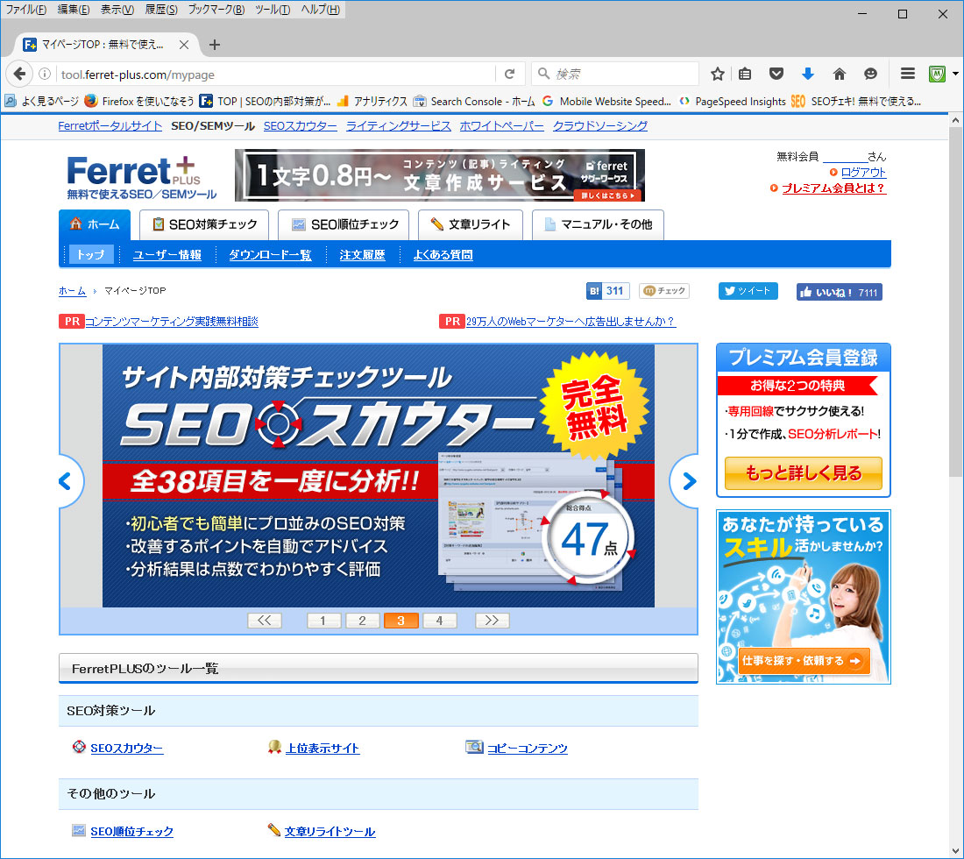Click the Hatena bookmark B! 311 button
964x859 pixels.
coord(607,291)
